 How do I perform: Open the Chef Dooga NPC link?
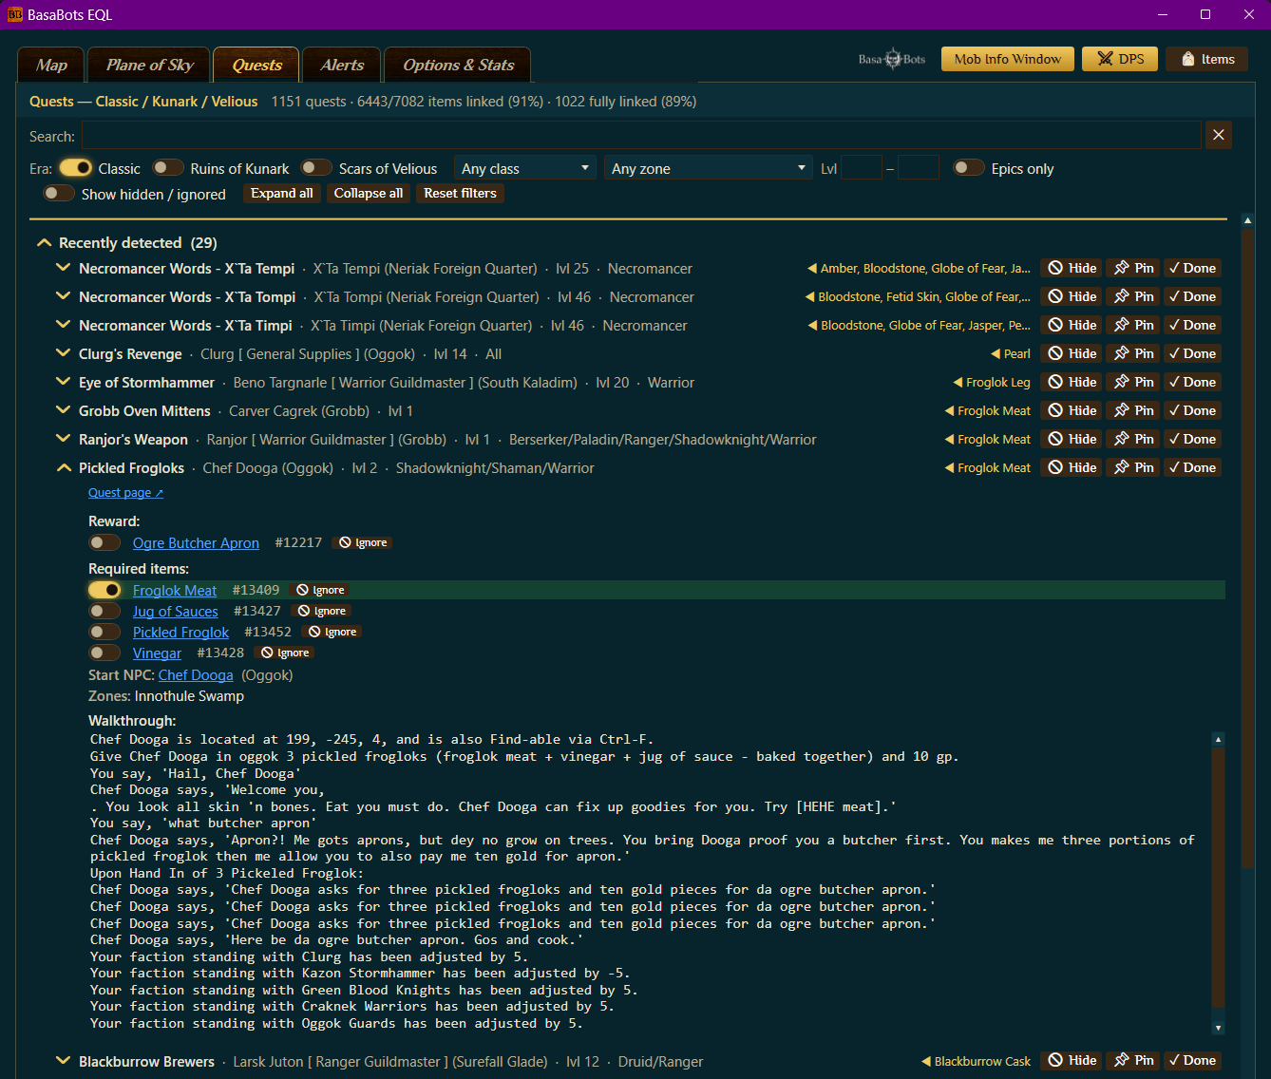[x=196, y=675]
